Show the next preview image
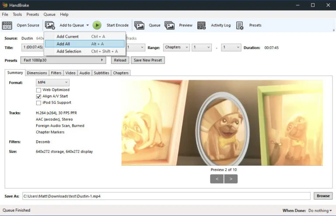This screenshot has height=216, width=336. pos(231,179)
